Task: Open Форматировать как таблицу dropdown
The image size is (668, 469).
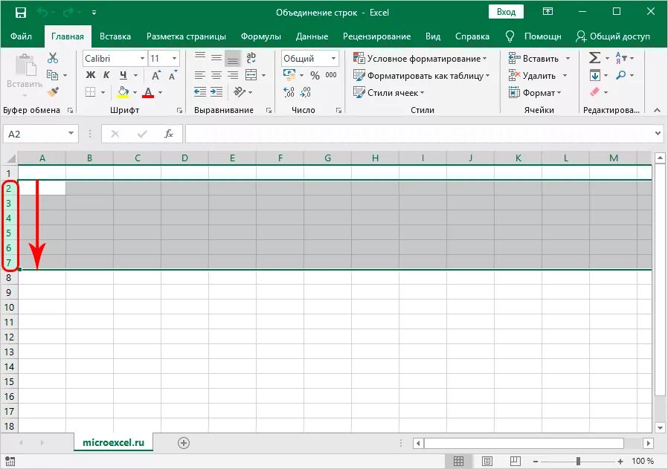Action: click(421, 76)
